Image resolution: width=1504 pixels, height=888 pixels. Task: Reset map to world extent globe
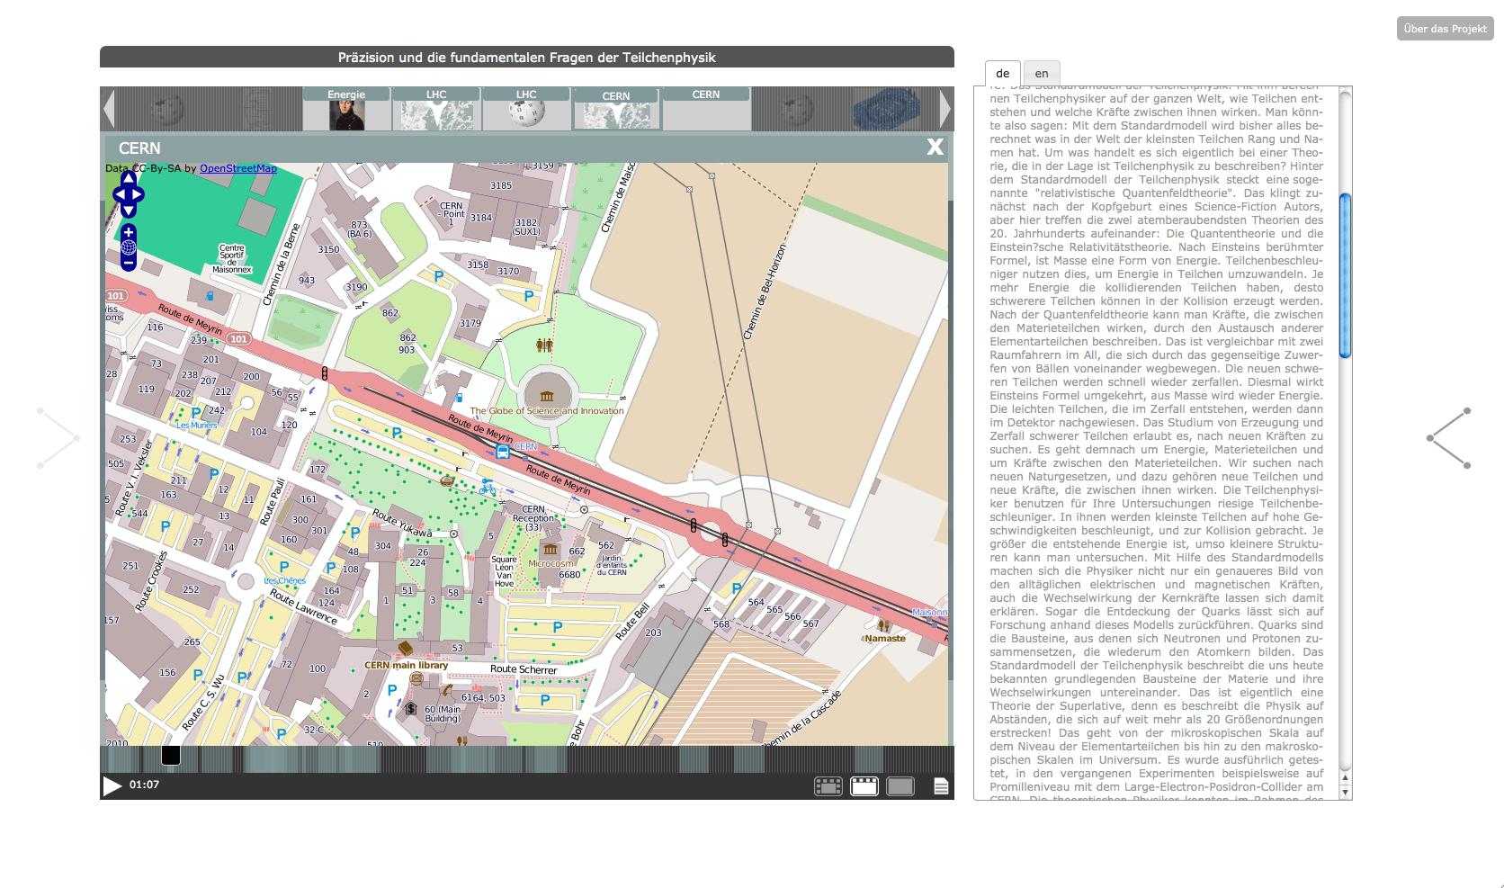coord(129,247)
